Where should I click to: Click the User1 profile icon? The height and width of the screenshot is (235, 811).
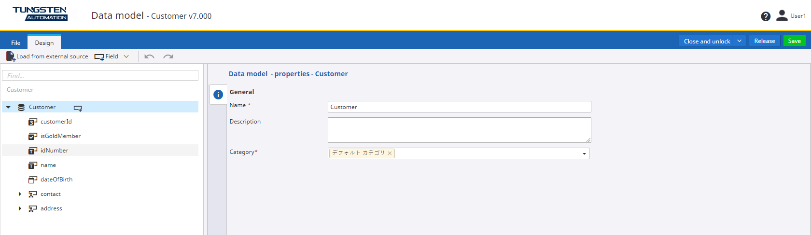782,16
